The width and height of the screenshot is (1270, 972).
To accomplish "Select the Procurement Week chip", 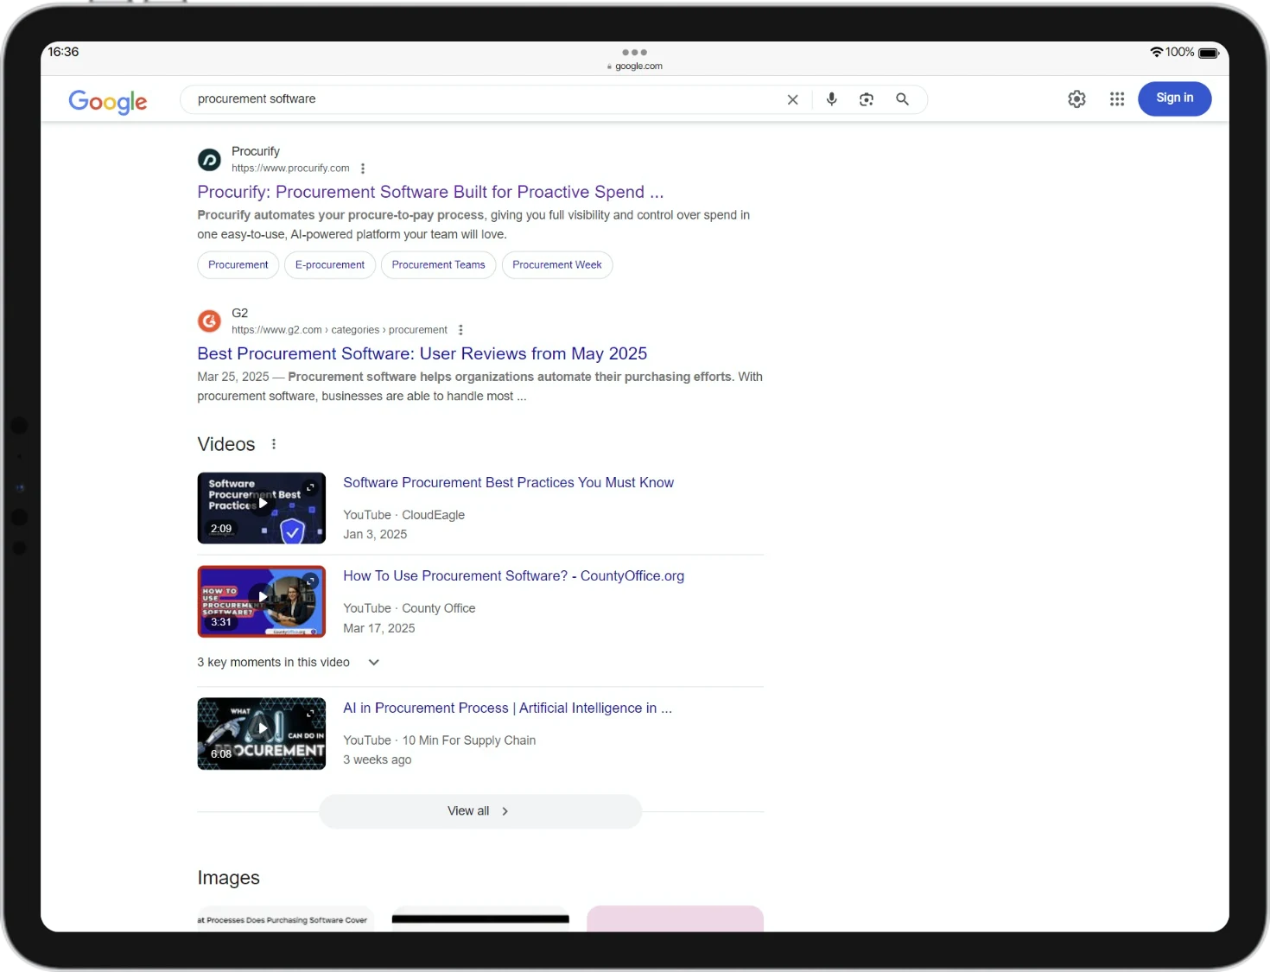I will [x=557, y=265].
